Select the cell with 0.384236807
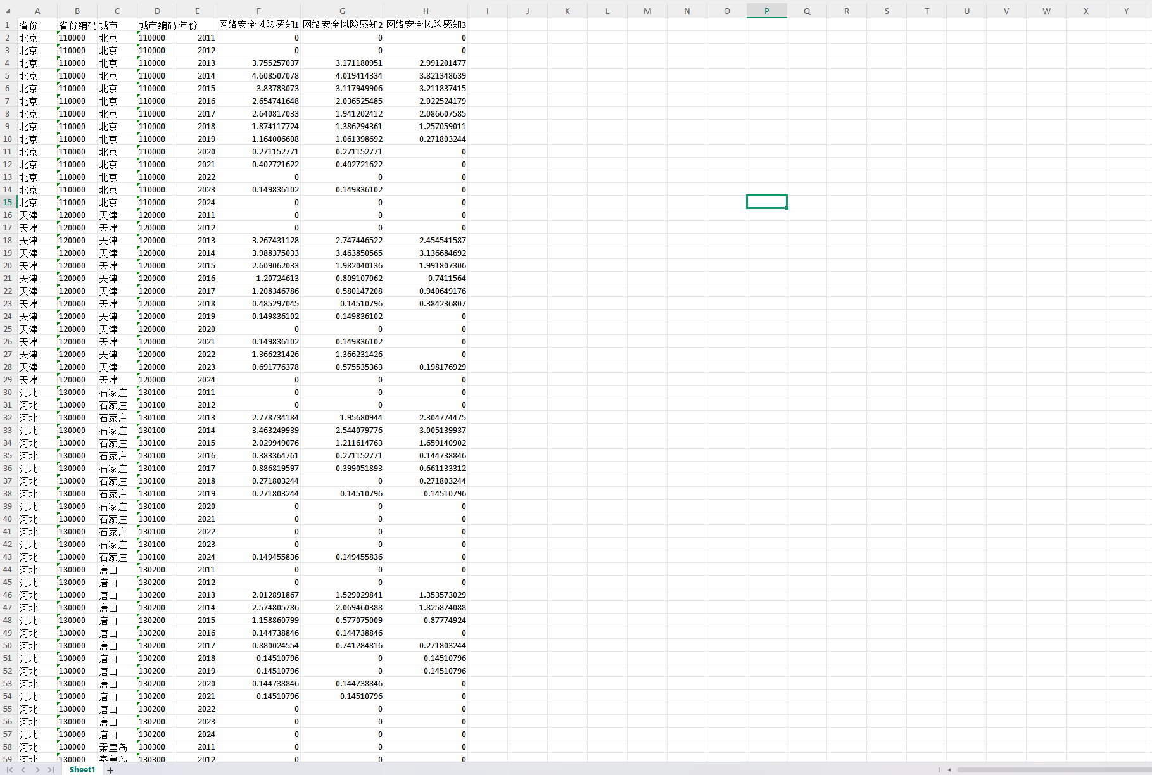 (426, 303)
